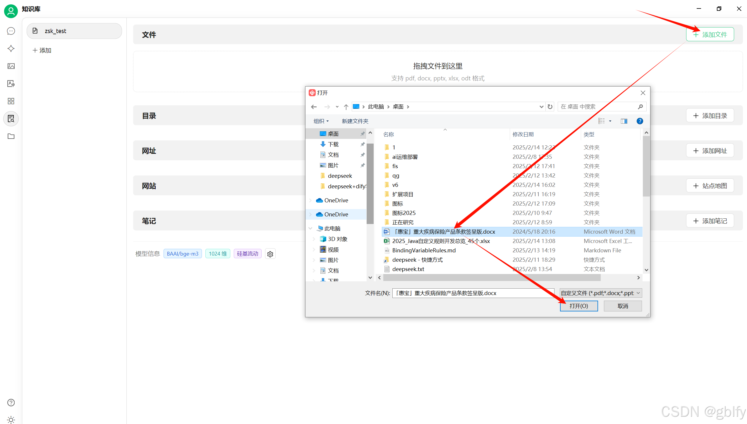Click the 打开(O) button

[578, 306]
